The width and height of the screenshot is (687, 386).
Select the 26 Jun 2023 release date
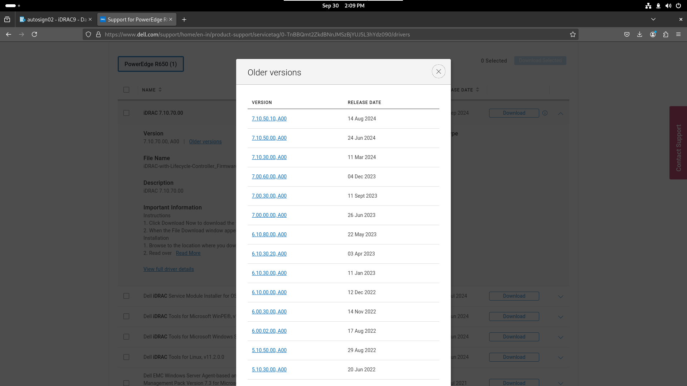coord(361,215)
